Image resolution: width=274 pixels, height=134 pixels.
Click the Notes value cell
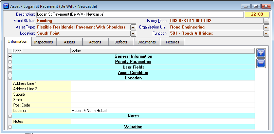pyautogui.click(x=163, y=121)
